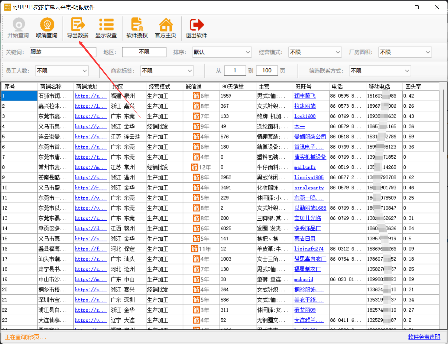The height and width of the screenshot is (344, 448).
Task: Open the lixingfu274 wangwang link
Action: click(x=309, y=249)
